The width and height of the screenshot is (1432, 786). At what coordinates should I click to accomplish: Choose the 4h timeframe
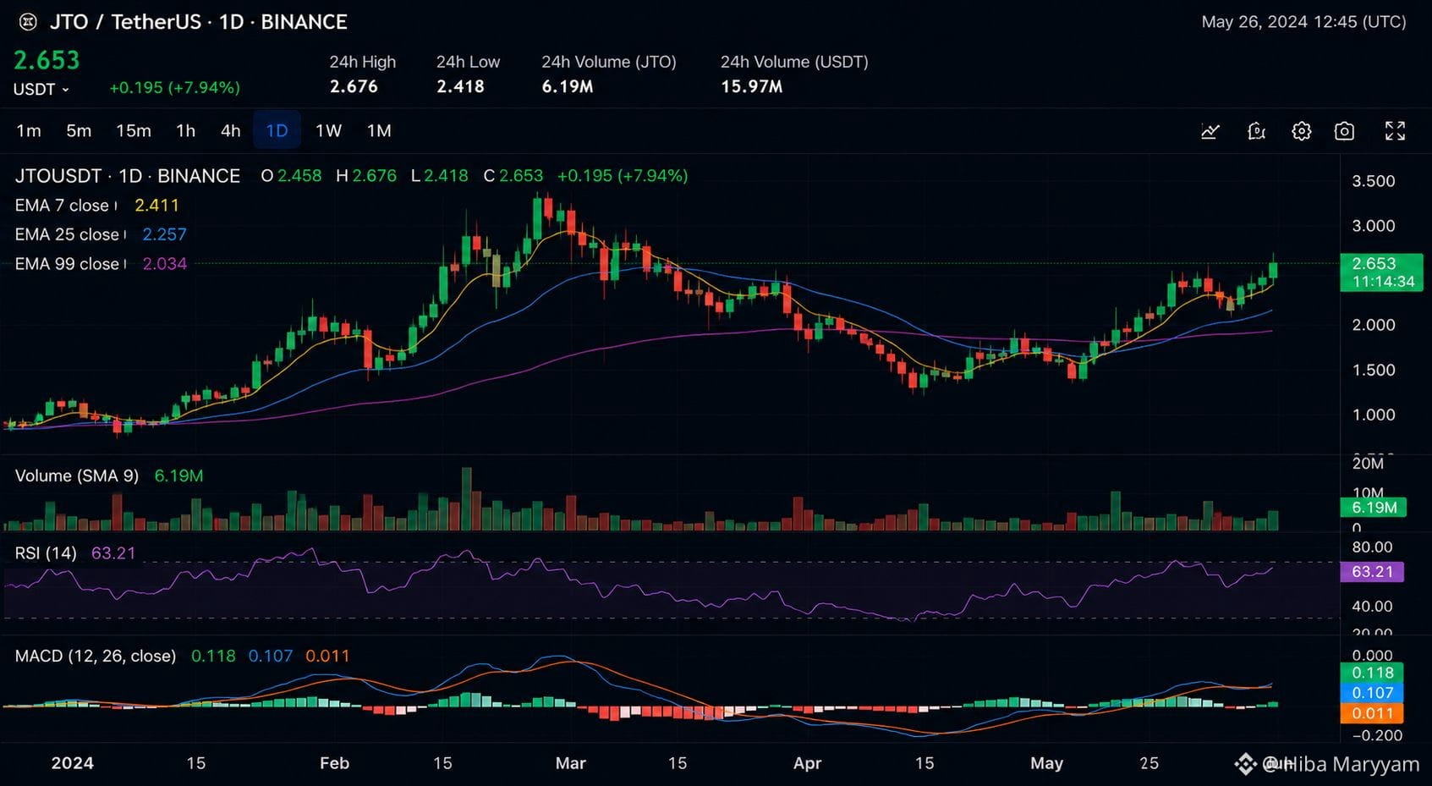[x=230, y=130]
